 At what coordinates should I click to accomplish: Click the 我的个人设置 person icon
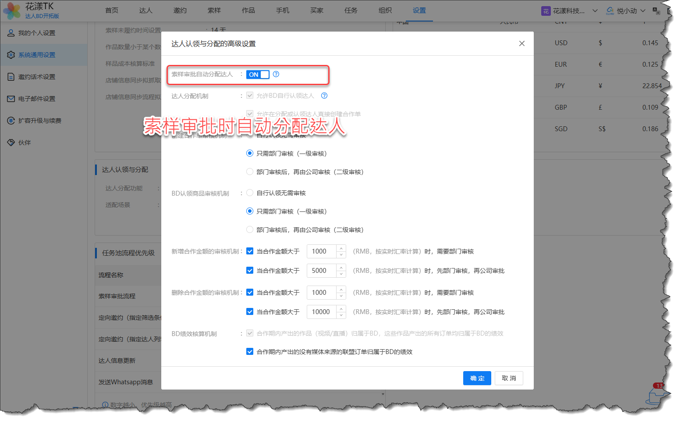coord(11,33)
